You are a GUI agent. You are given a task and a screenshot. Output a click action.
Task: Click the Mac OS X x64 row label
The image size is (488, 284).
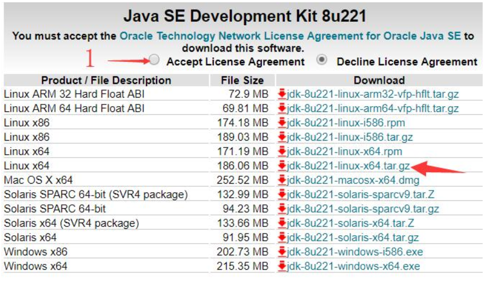tap(38, 180)
